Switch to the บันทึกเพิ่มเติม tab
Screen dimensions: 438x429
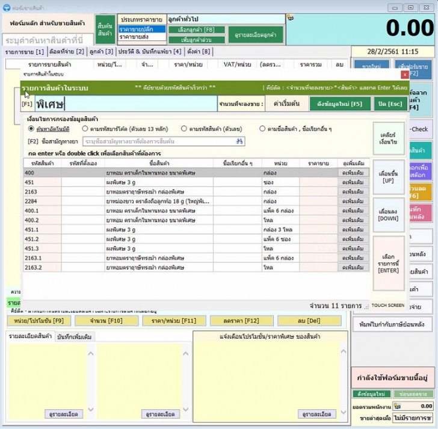74,336
